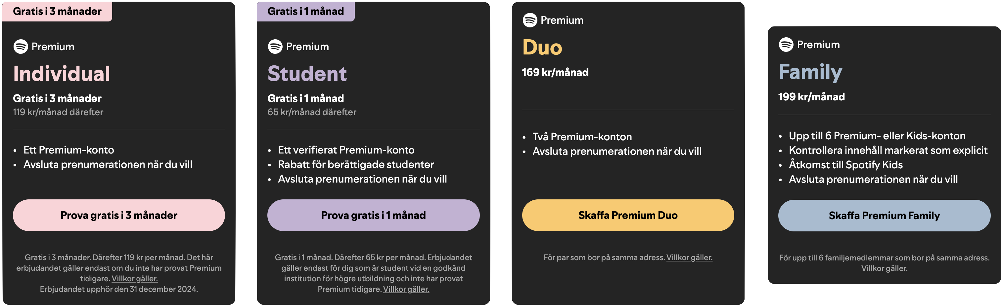Select the yellow "Duo" plan heading
Viewport: 1002px width, 306px height.
[x=542, y=47]
